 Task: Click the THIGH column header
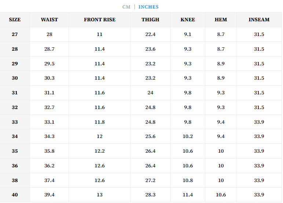click(x=150, y=20)
